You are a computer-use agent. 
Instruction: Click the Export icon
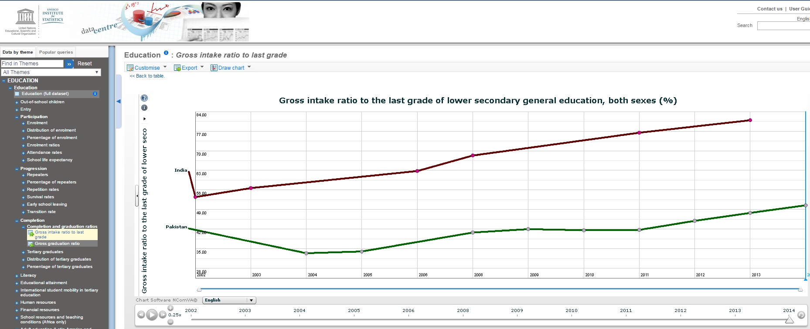click(177, 68)
